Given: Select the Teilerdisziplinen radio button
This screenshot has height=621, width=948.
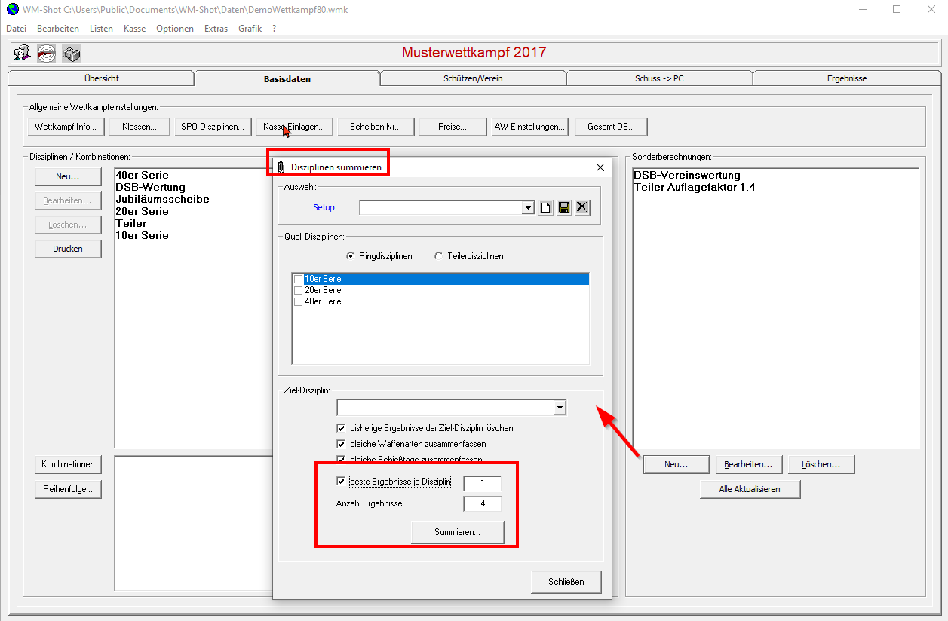Looking at the screenshot, I should point(439,256).
